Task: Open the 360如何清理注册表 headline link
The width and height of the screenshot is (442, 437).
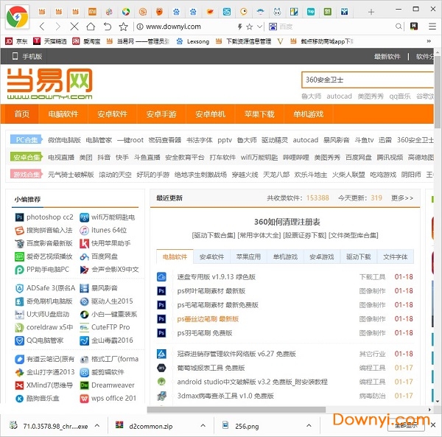Action: point(287,222)
